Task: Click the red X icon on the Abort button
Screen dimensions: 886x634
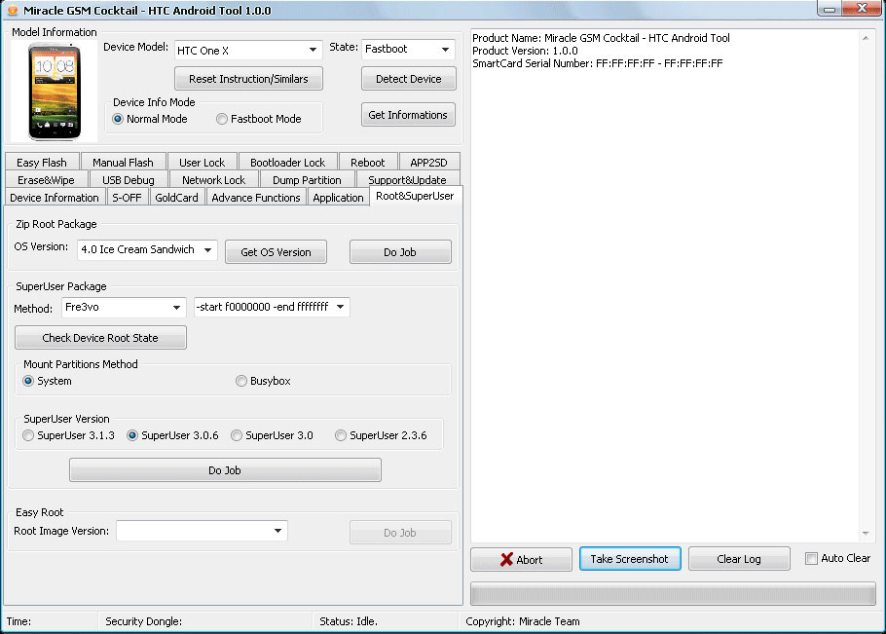Action: 506,559
